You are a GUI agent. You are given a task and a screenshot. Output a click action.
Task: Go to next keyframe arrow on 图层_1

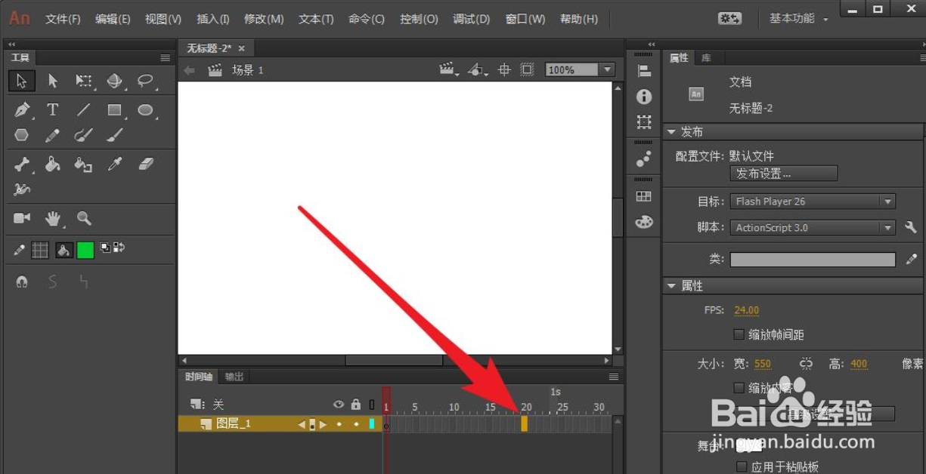coord(323,424)
